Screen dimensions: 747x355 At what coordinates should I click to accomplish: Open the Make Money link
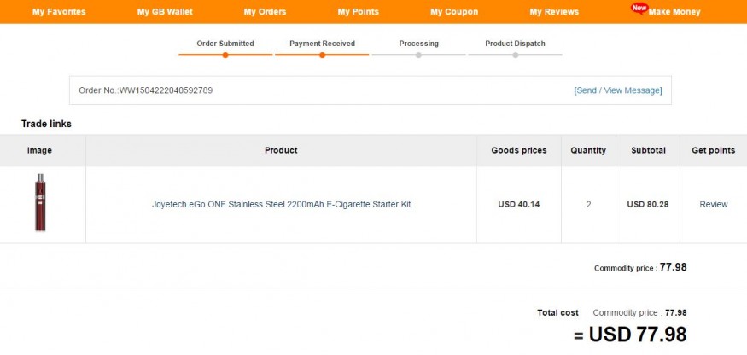click(674, 12)
